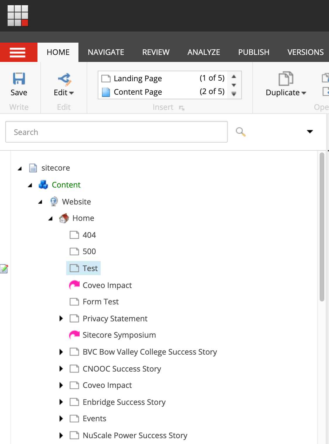Switch to the ANALYZE ribbon tab
329x444 pixels.
[204, 52]
